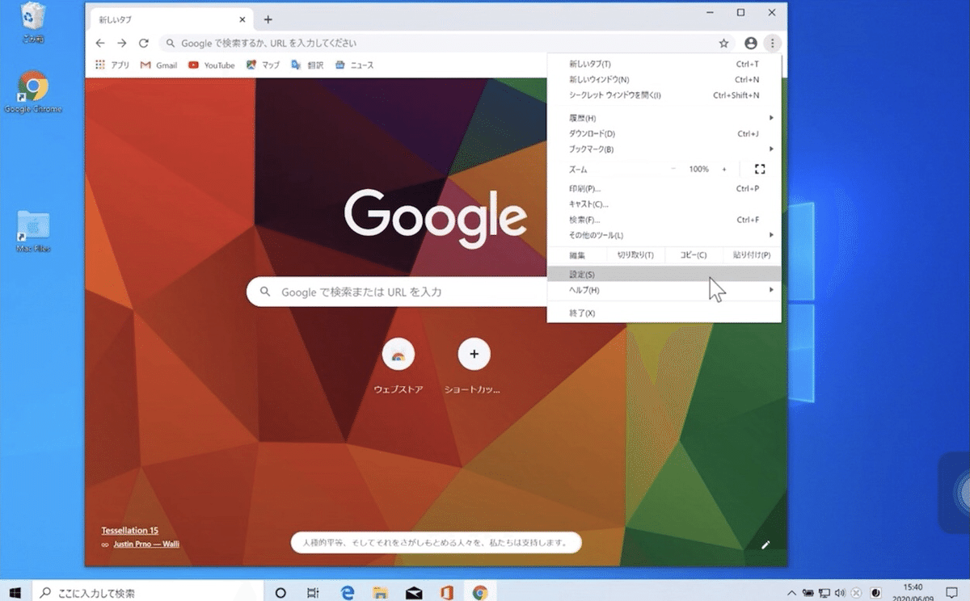970x601 pixels.
Task: Reload the page with the refresh icon
Action: coord(144,43)
